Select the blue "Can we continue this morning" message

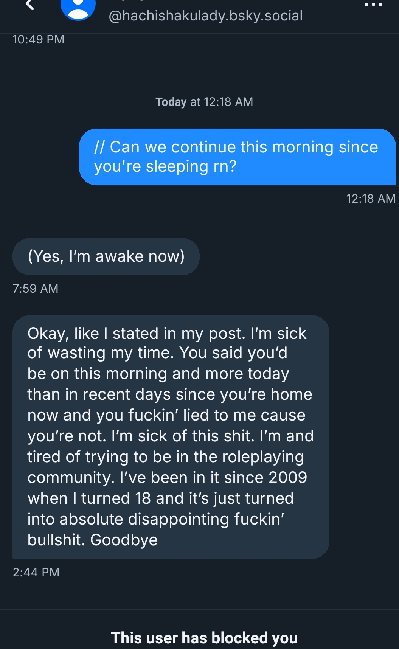pyautogui.click(x=237, y=157)
